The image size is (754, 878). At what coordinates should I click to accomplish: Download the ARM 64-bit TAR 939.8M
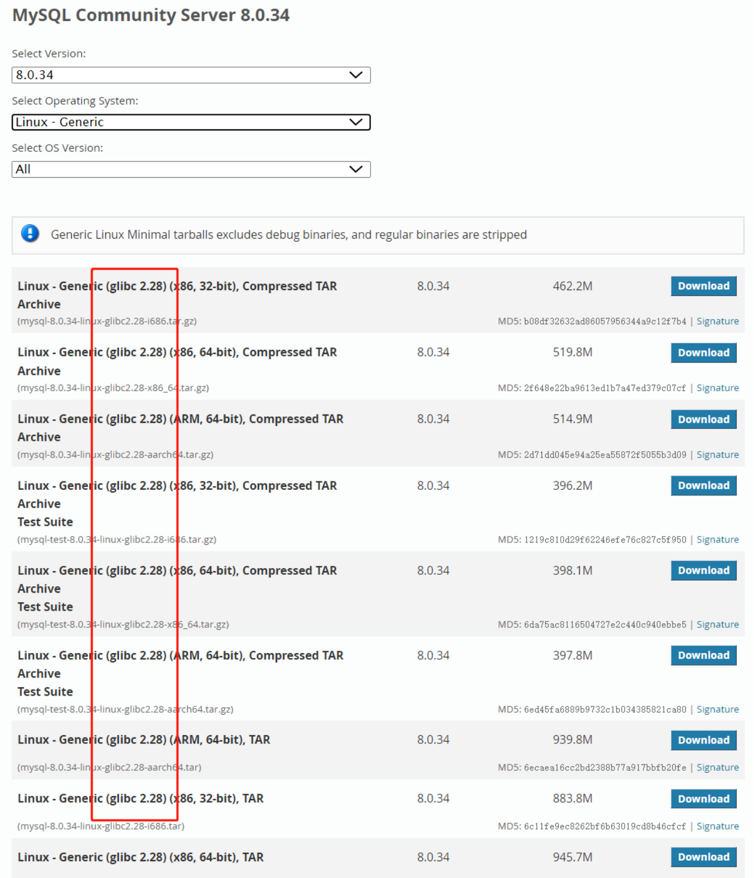click(x=703, y=740)
